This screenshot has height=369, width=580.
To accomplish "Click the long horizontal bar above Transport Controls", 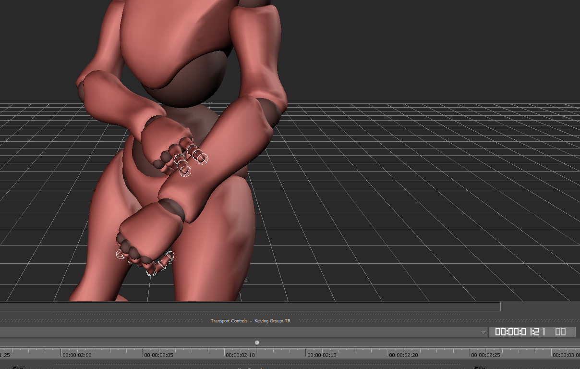I will pyautogui.click(x=250, y=307).
